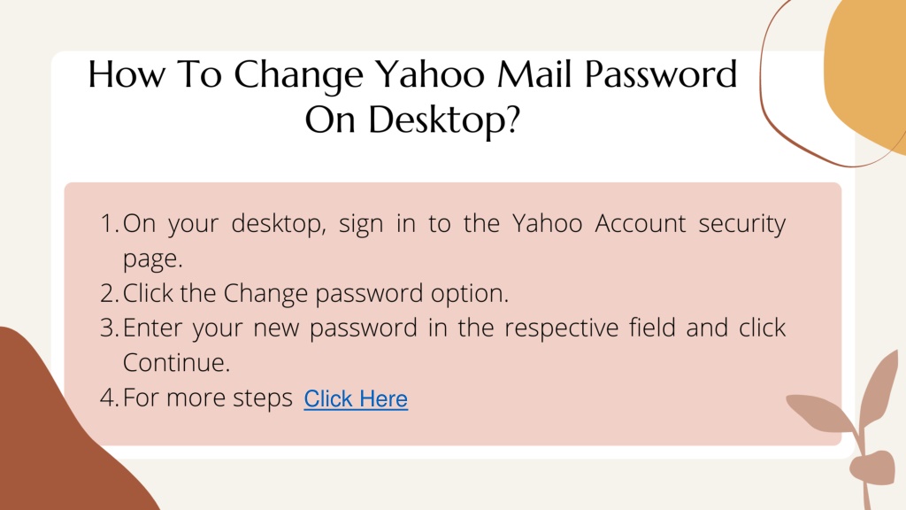Click the list number "1."
This screenshot has width=906, height=510.
tap(110, 224)
